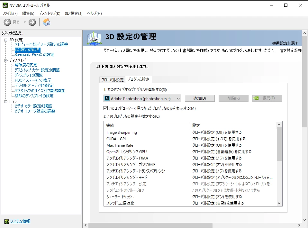The image size is (308, 229).
Task: Open 複数のディスプレイの設定
Action: tap(34, 96)
